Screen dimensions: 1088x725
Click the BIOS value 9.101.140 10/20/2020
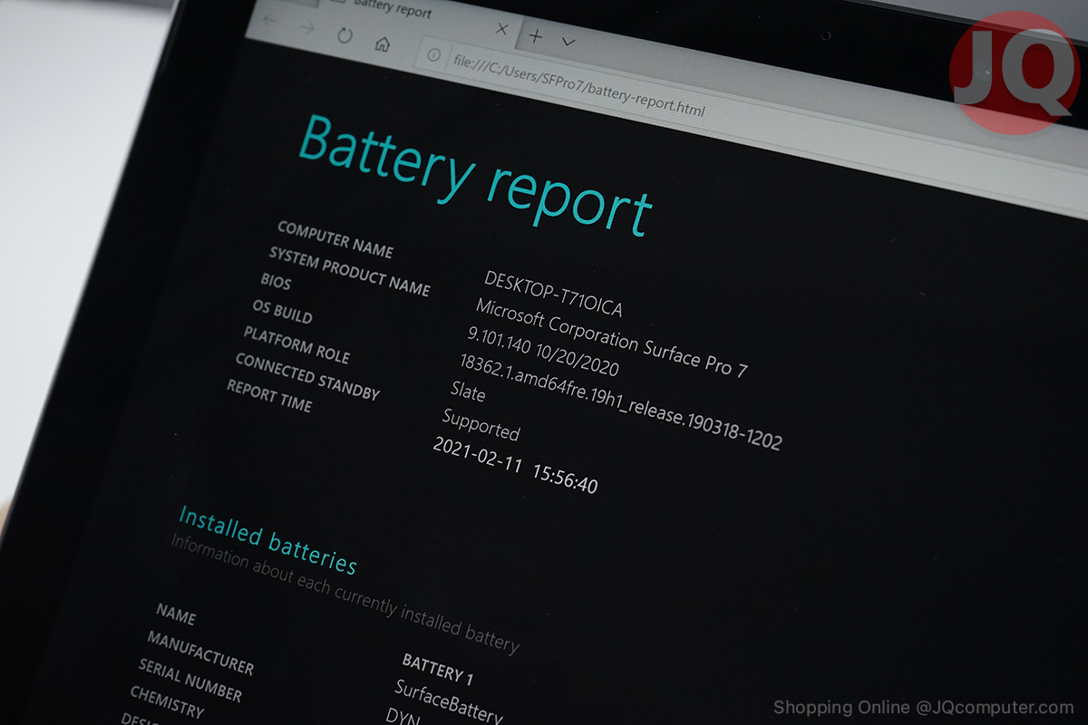pyautogui.click(x=543, y=352)
